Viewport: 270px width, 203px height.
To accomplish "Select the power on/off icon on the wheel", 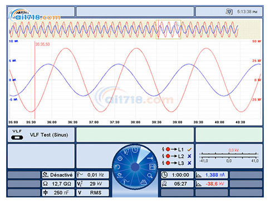I will pos(120,159).
